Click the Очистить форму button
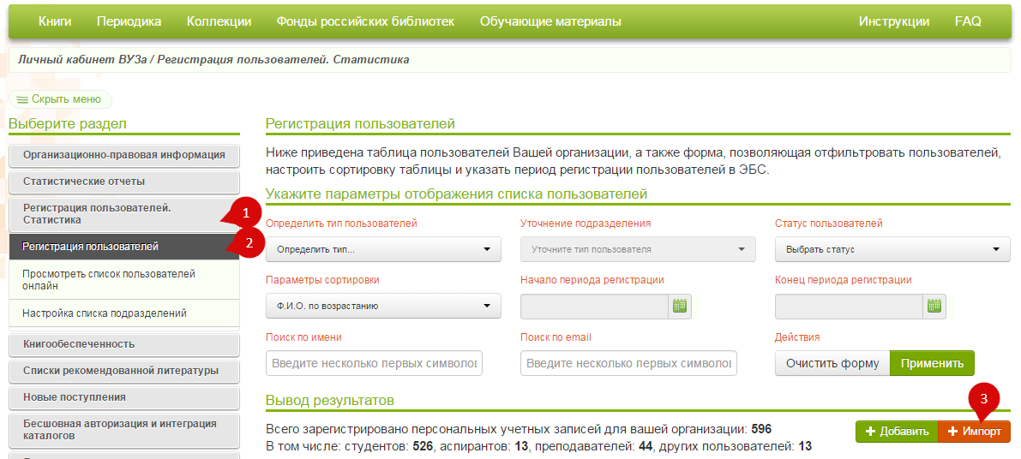 [832, 363]
